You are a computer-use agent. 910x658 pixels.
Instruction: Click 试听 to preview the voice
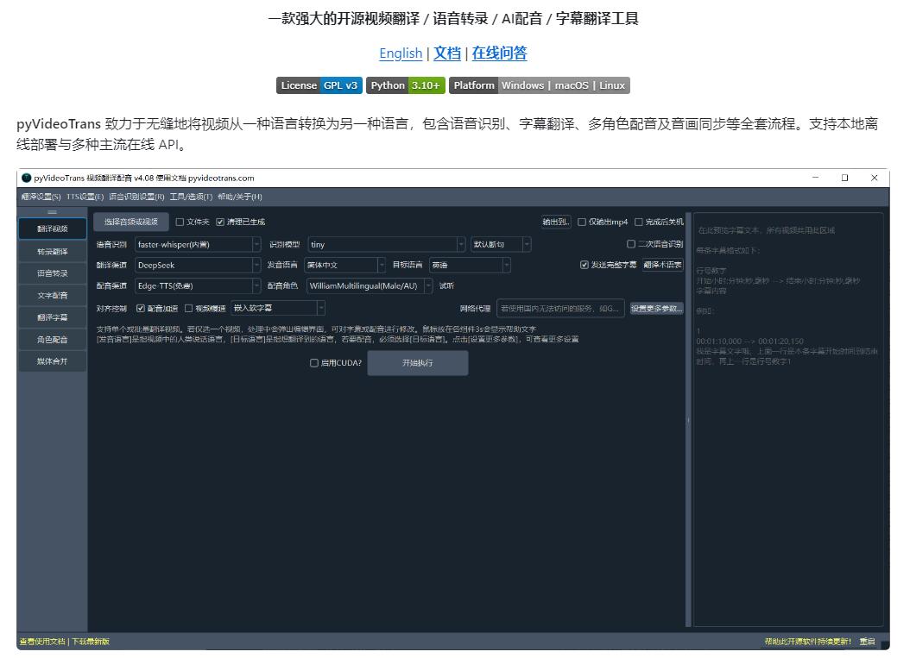(446, 285)
